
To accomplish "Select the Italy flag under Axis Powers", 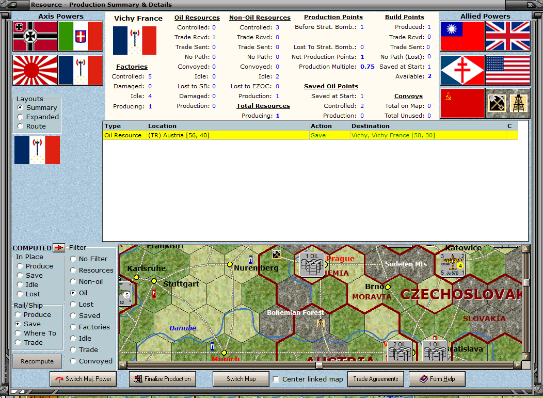I will point(81,36).
